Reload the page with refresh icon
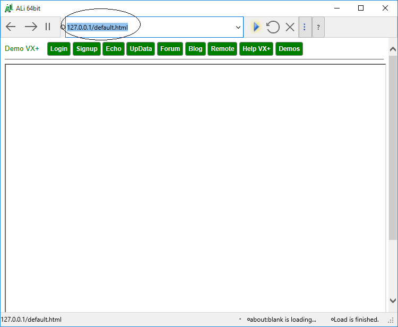This screenshot has height=327, width=398. [273, 27]
